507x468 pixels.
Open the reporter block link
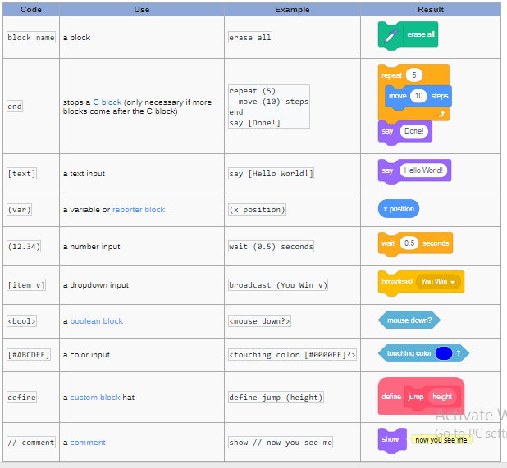click(139, 210)
